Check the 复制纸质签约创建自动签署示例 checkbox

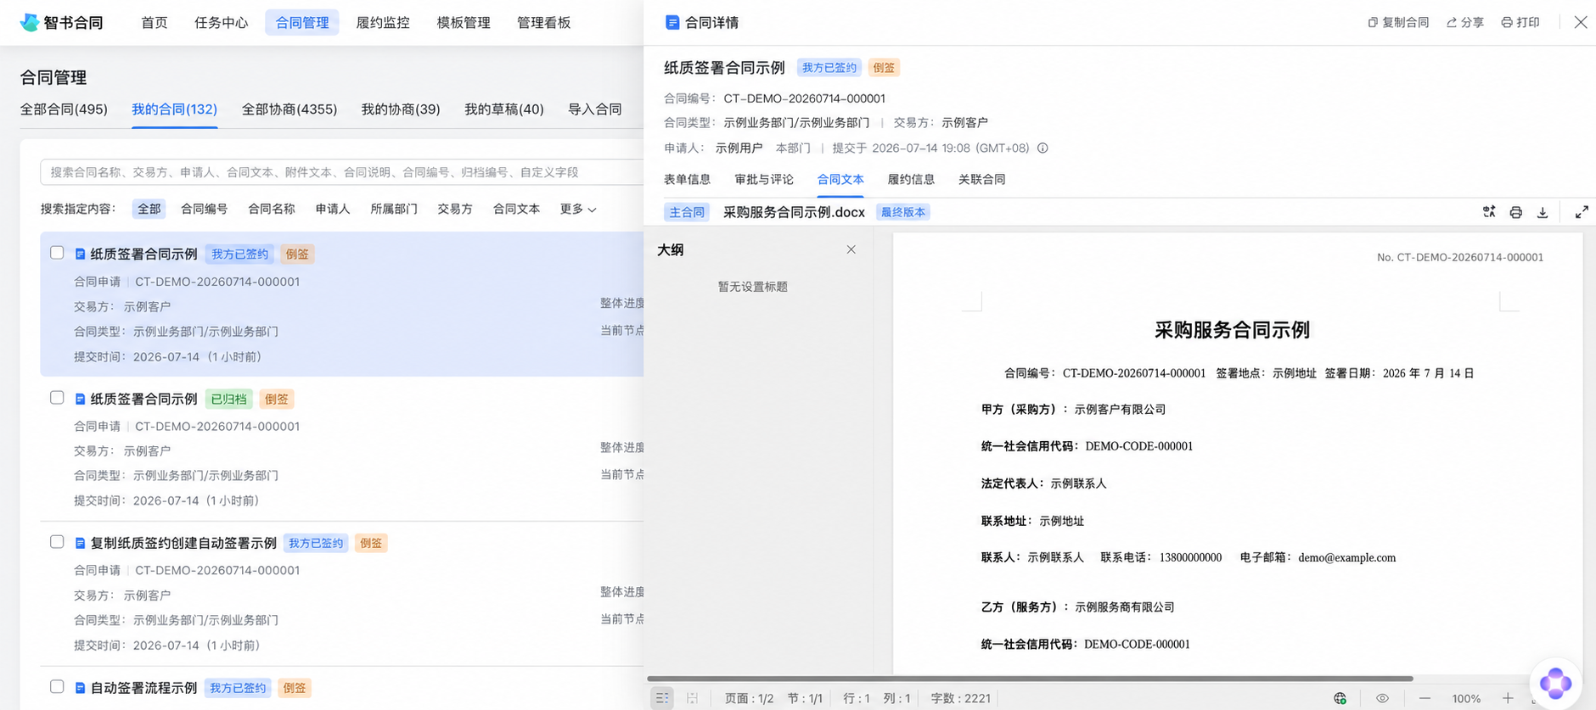[57, 542]
